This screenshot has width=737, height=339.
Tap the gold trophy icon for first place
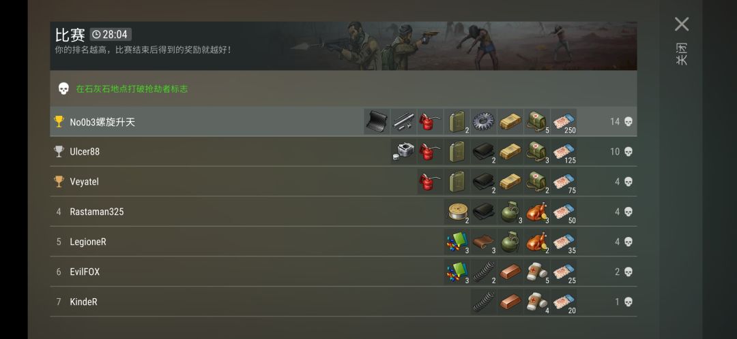(x=59, y=121)
